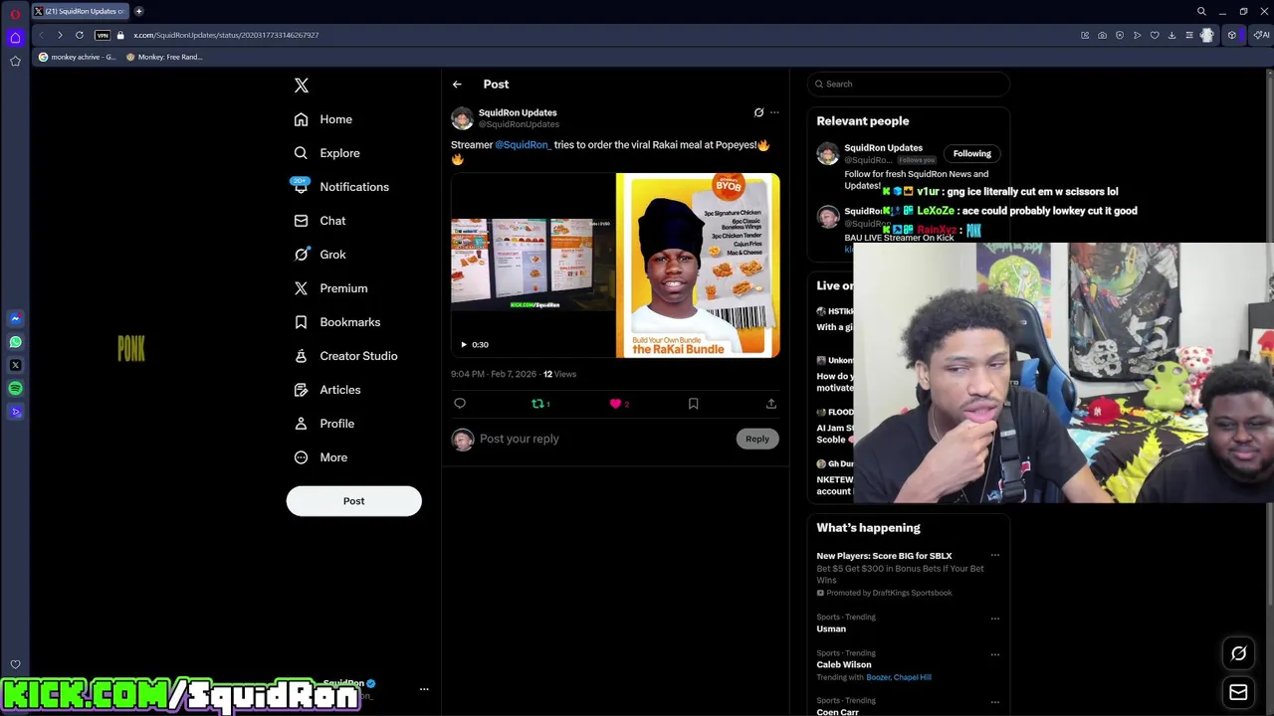Open Profile in X sidebar
Screen dimensions: 1274x716
[x=324, y=424]
